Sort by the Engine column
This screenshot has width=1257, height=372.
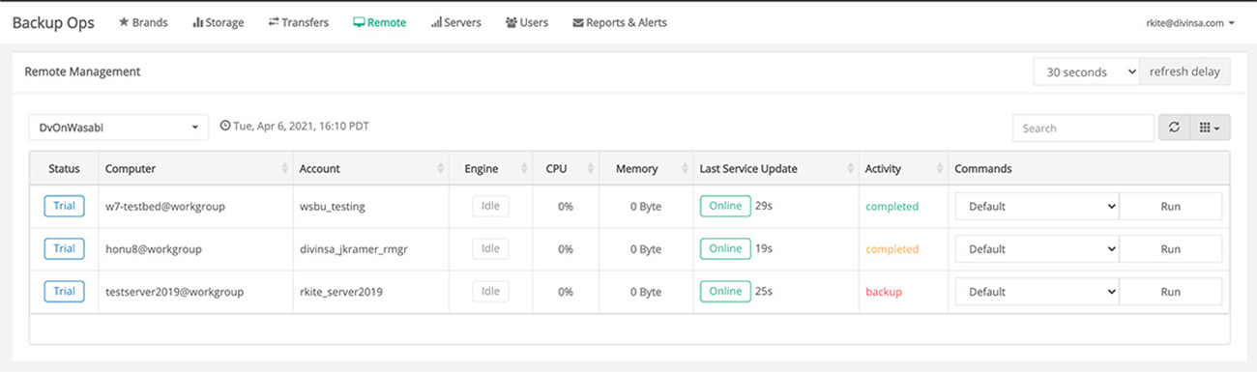click(x=490, y=168)
